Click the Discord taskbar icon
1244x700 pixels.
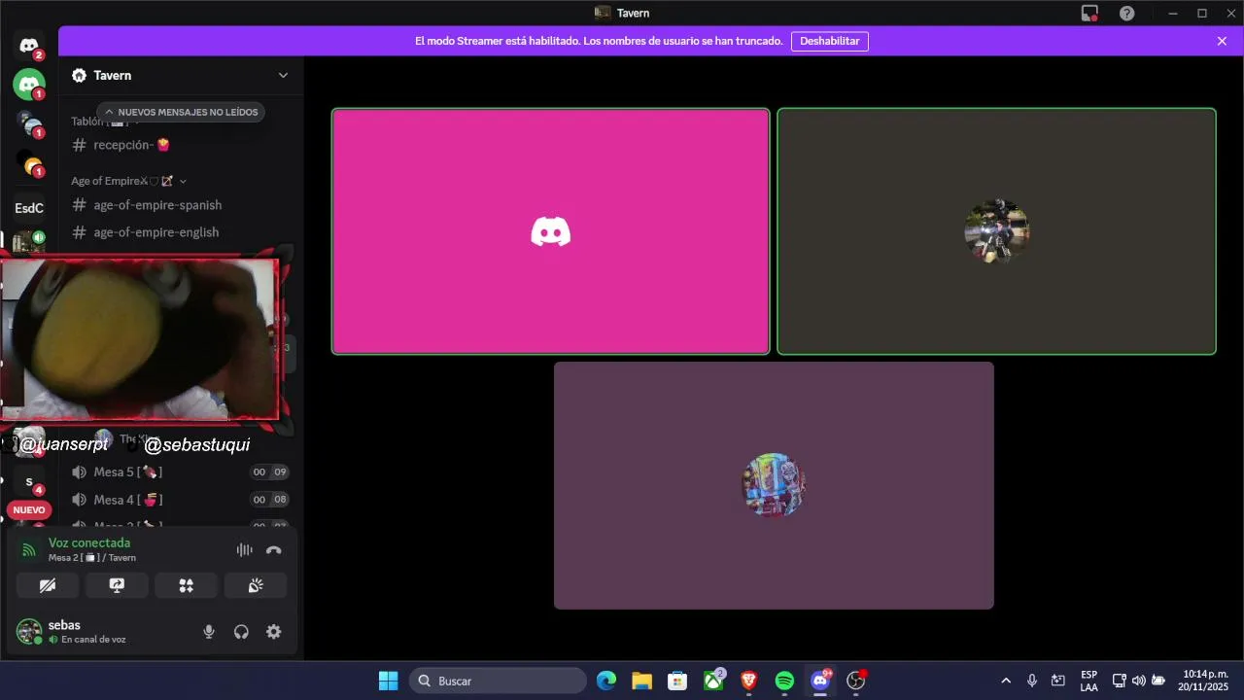(820, 681)
